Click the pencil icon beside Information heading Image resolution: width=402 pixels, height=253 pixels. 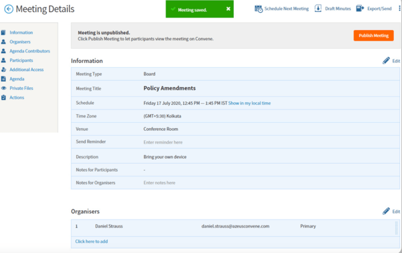386,60
